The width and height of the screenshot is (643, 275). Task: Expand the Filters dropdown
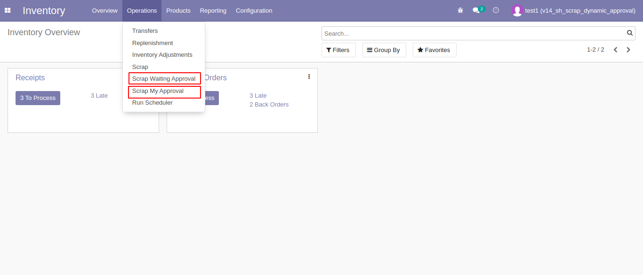click(338, 50)
